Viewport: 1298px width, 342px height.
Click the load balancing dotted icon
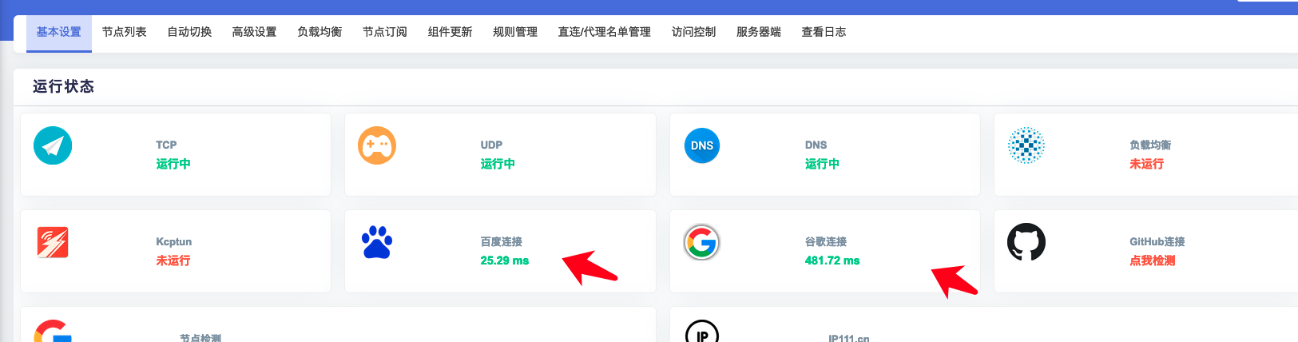pyautogui.click(x=1026, y=145)
